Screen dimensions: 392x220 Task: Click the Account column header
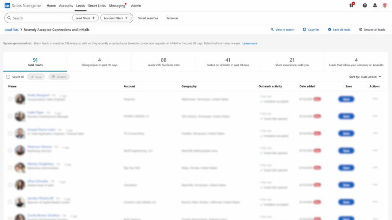tap(129, 86)
